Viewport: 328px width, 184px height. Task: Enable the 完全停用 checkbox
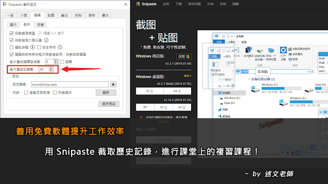(39, 48)
